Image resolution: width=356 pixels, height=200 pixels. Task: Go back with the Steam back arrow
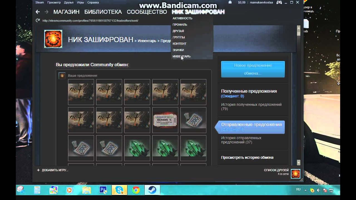coord(38,12)
